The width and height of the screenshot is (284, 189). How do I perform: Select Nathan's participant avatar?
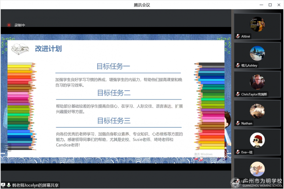[257, 111]
